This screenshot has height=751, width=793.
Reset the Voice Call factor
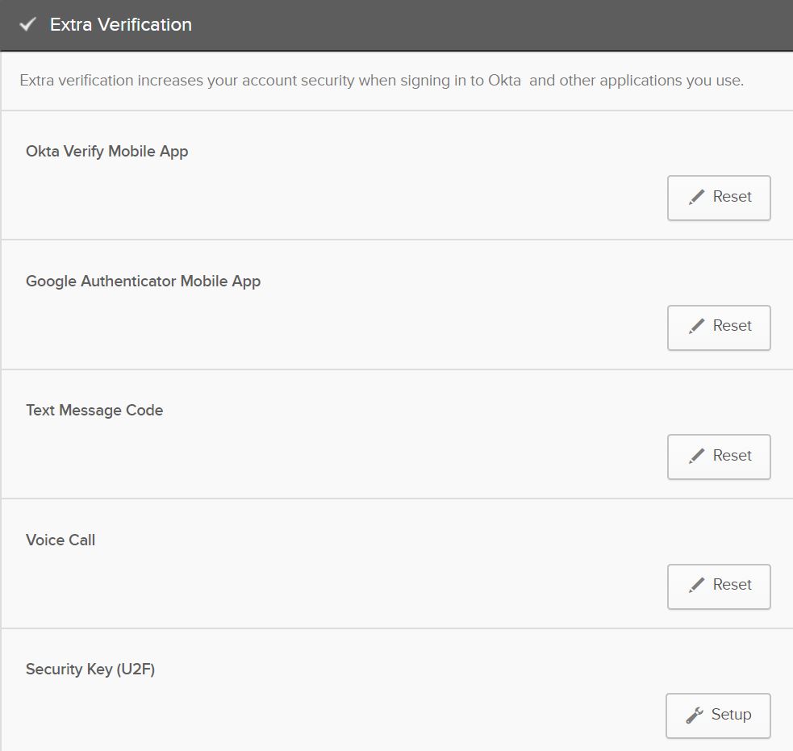(719, 586)
